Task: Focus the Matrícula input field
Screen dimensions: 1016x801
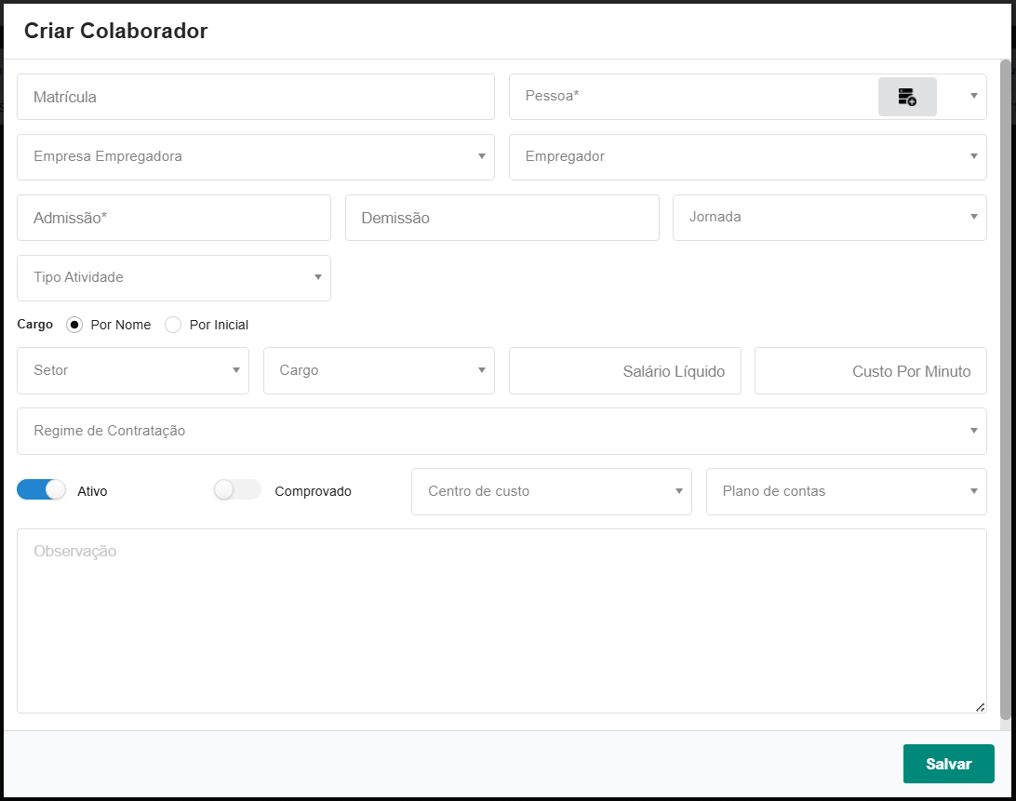Action: point(256,97)
